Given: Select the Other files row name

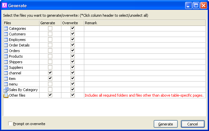Looking at the screenshot, I should (x=17, y=95).
